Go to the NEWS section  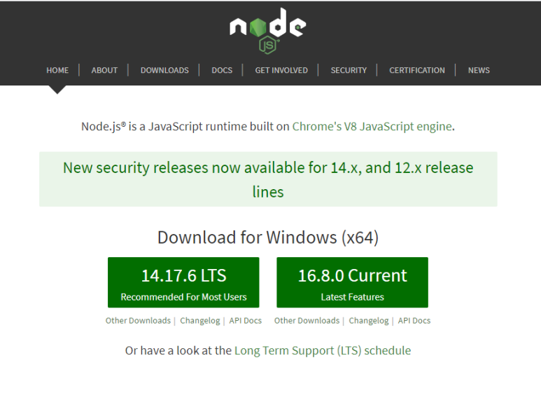[x=479, y=70]
